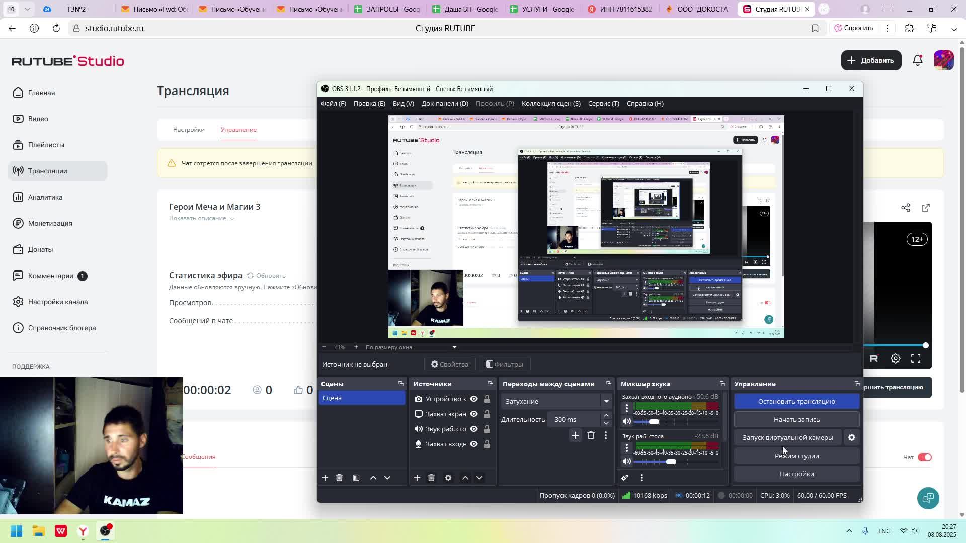
Task: Click Начать запись button
Action: [796, 419]
